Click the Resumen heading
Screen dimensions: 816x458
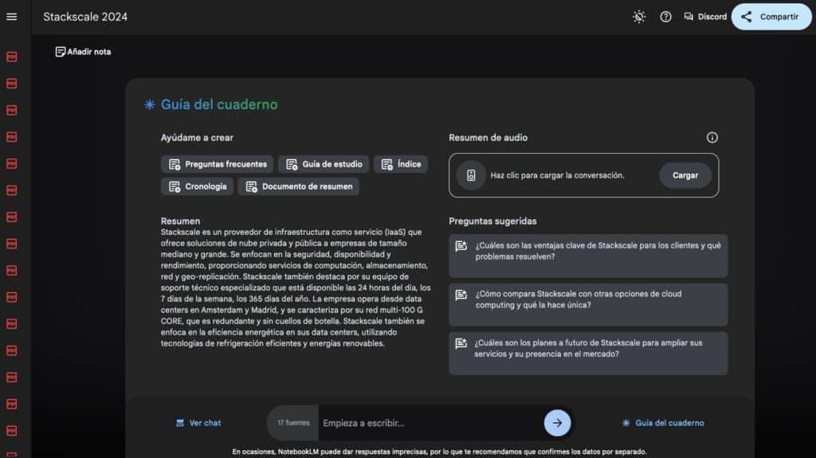[x=180, y=221]
